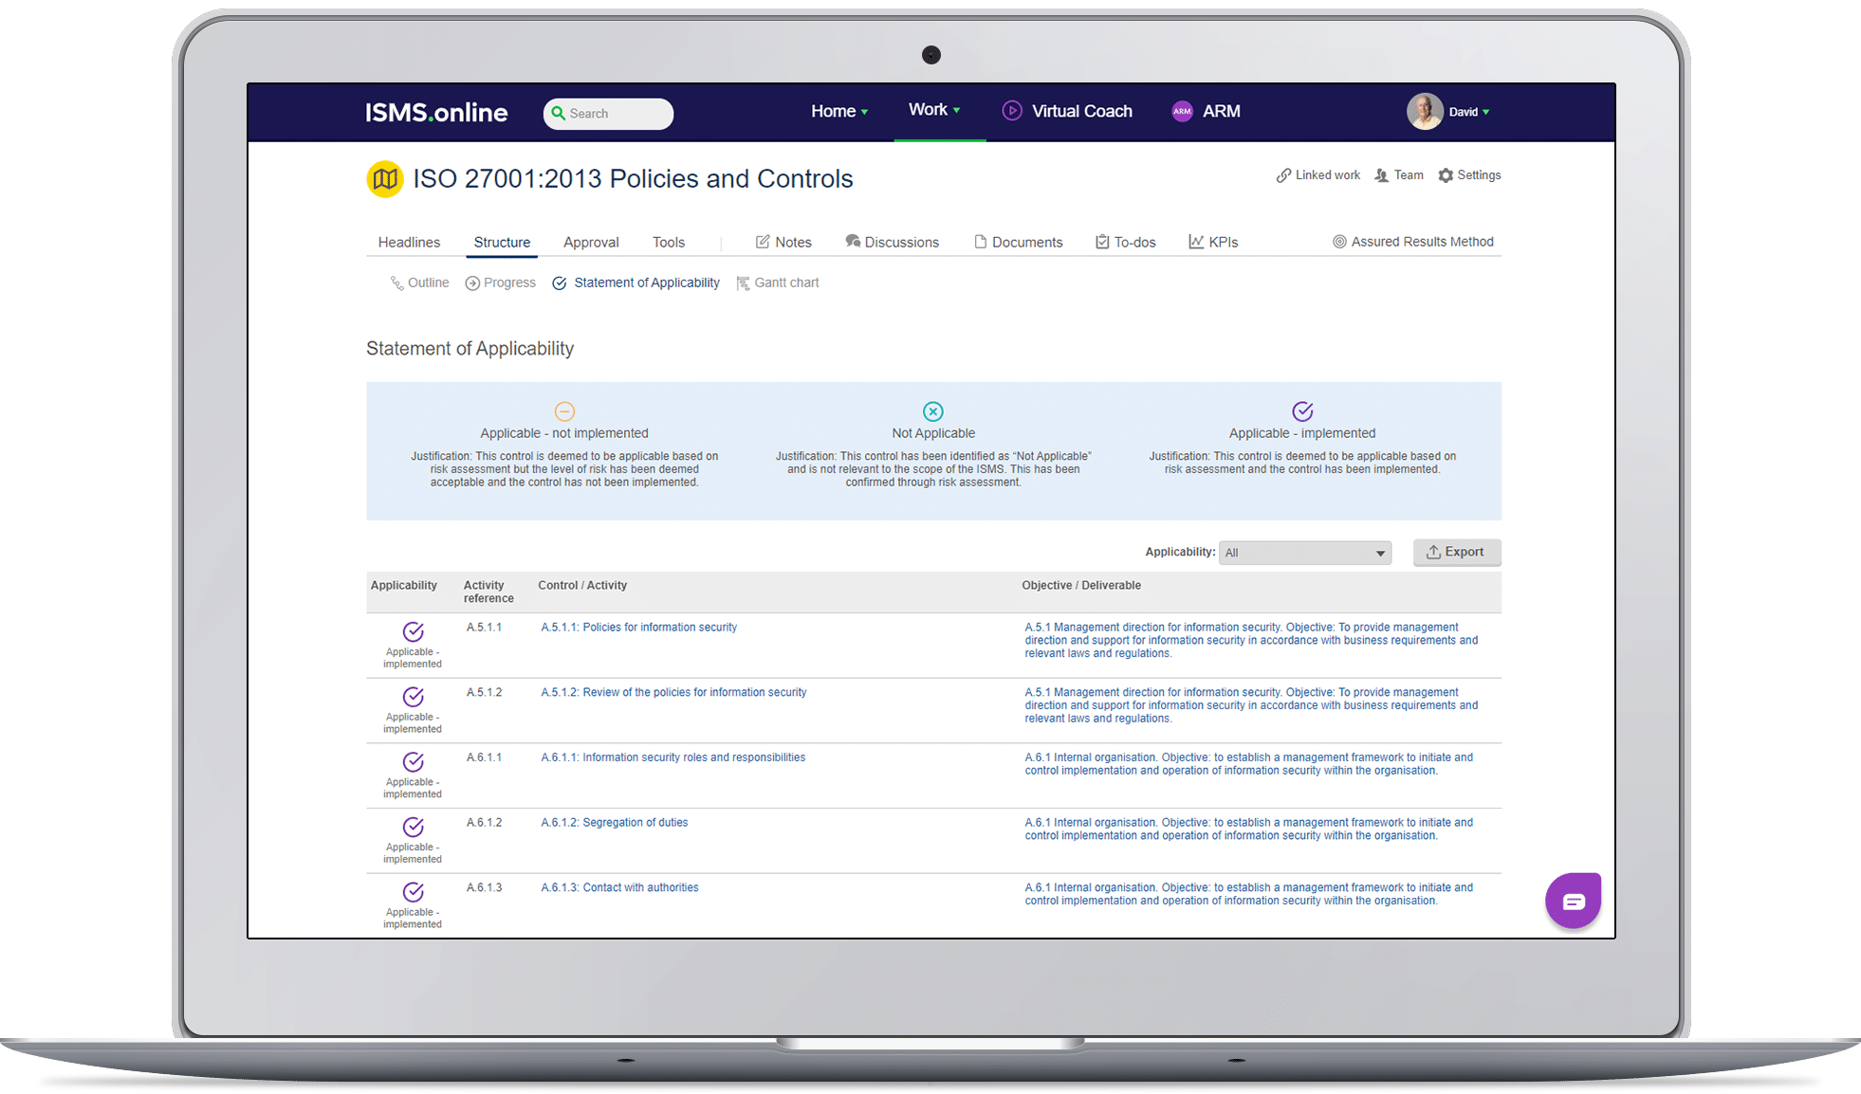Click the yellow map project icon
Image resolution: width=1861 pixels, height=1094 pixels.
(384, 179)
